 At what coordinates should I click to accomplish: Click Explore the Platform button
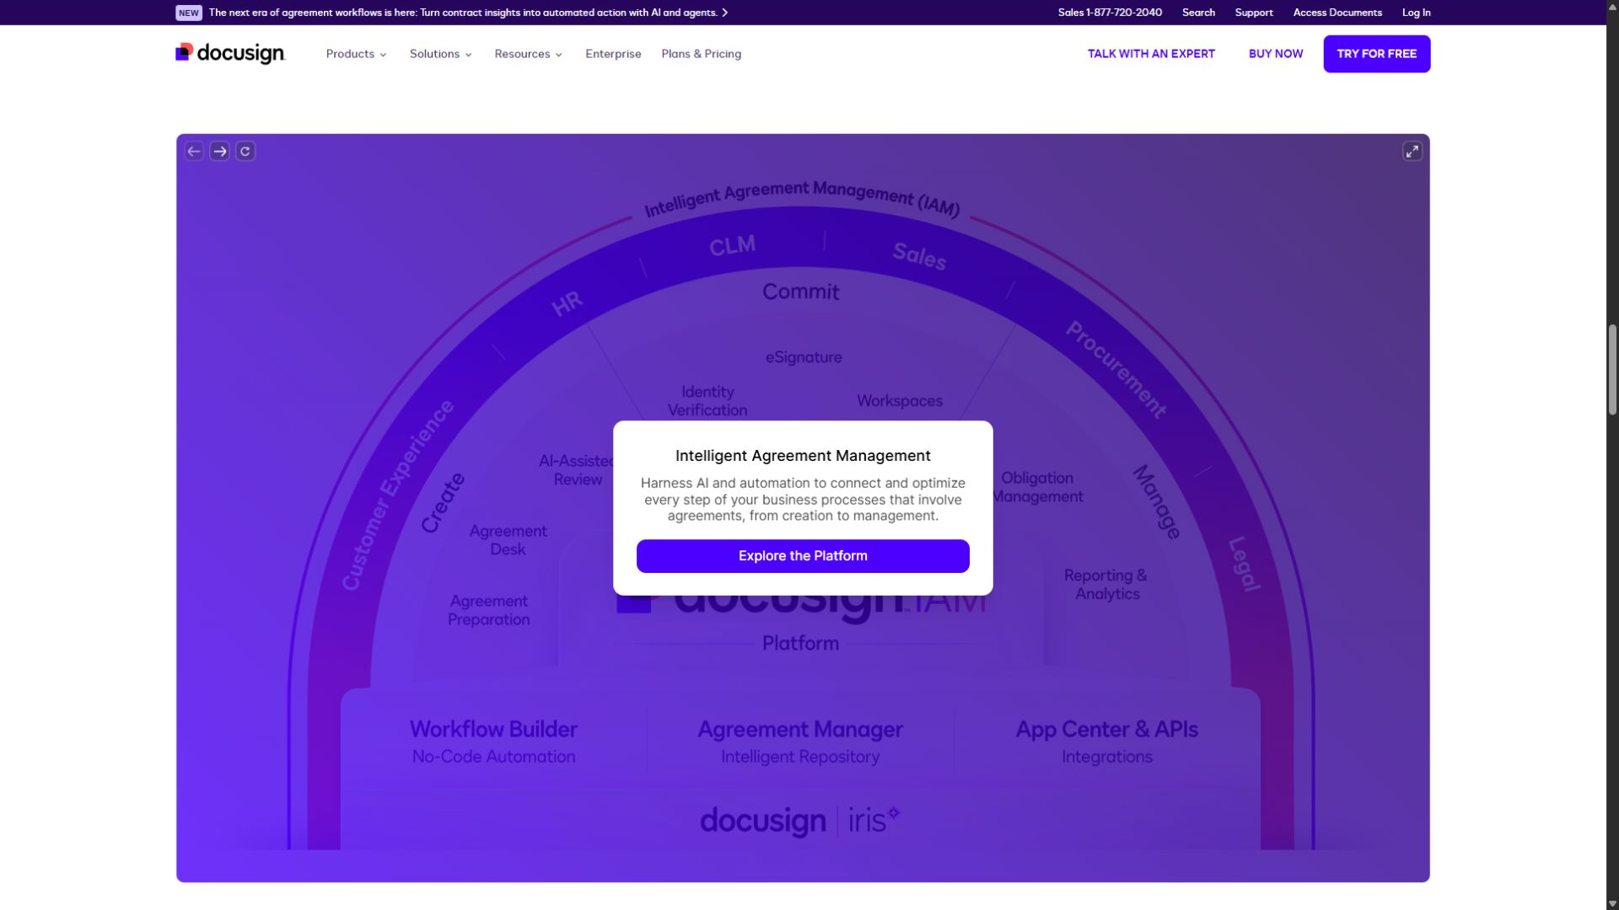(803, 556)
